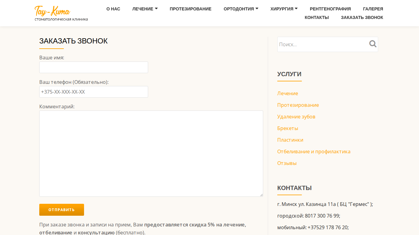Open Отбеливание и профилактика sidebar link

314,151
